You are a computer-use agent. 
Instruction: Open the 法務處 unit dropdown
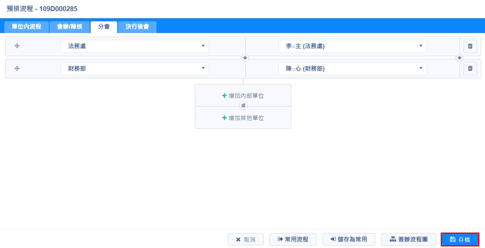(x=135, y=46)
